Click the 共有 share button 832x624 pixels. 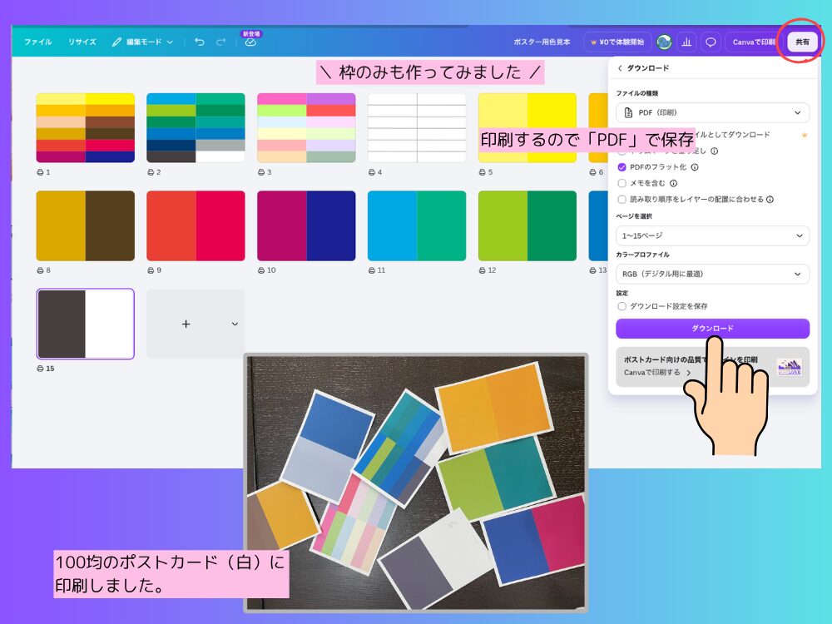(x=802, y=42)
